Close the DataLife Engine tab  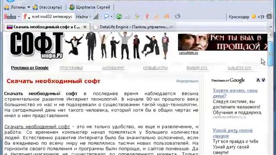(171, 27)
